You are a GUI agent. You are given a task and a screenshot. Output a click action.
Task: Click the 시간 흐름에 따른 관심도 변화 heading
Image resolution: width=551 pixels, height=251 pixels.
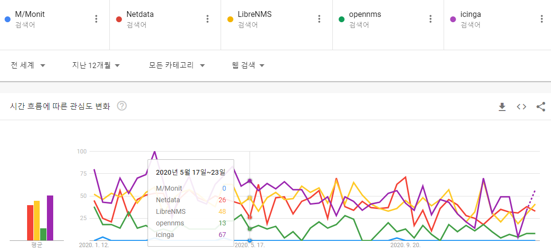60,106
